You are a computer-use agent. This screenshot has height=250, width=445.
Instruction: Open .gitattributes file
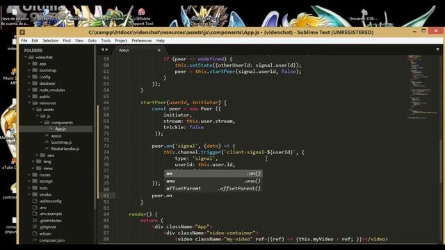(50, 221)
